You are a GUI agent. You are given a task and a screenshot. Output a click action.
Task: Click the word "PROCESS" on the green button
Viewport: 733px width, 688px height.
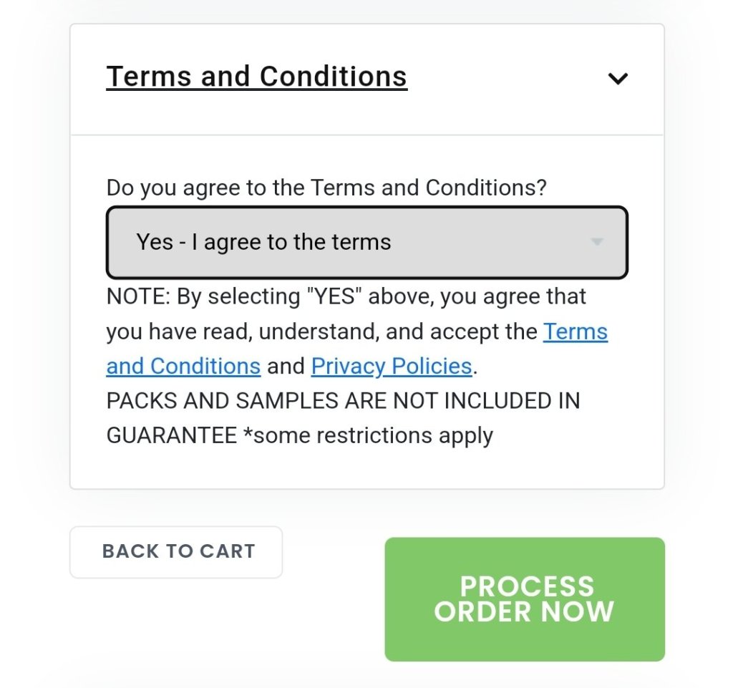[x=527, y=586]
